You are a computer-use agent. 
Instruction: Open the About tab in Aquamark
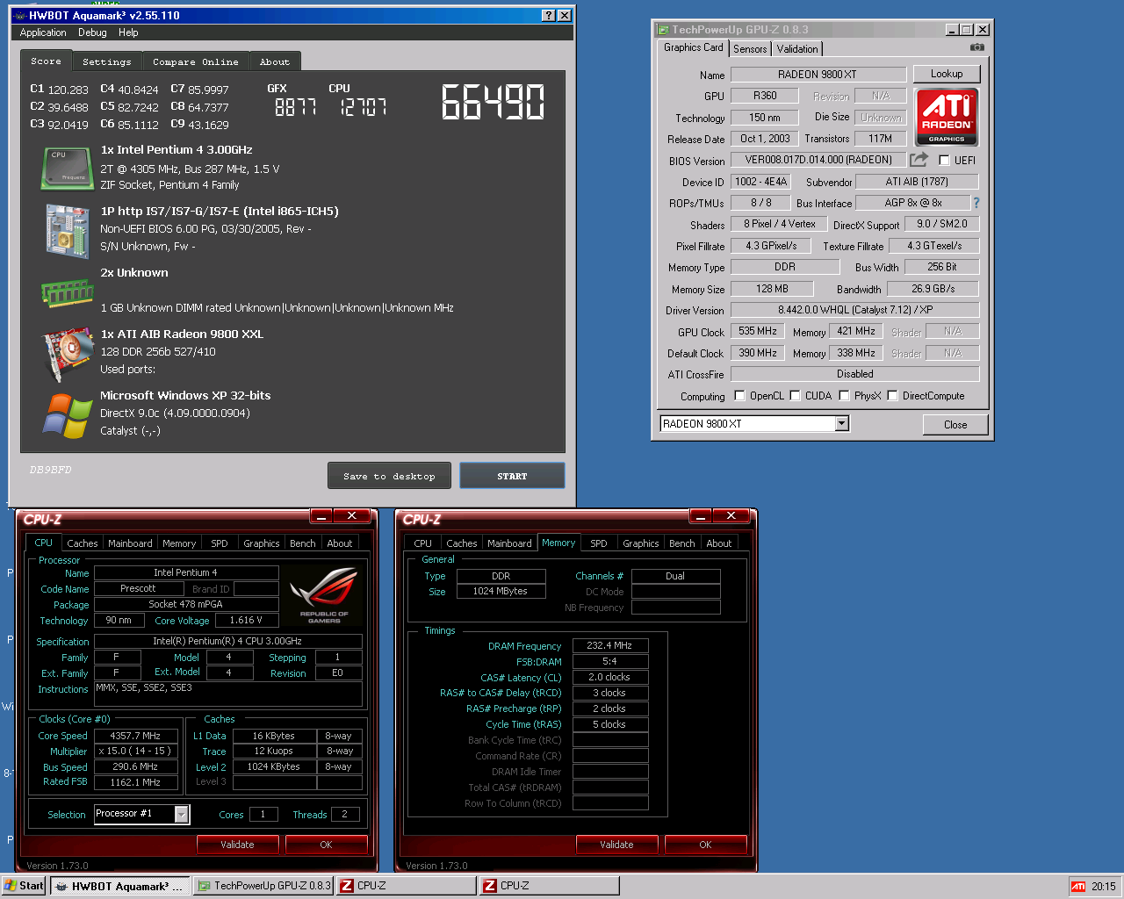click(x=275, y=61)
